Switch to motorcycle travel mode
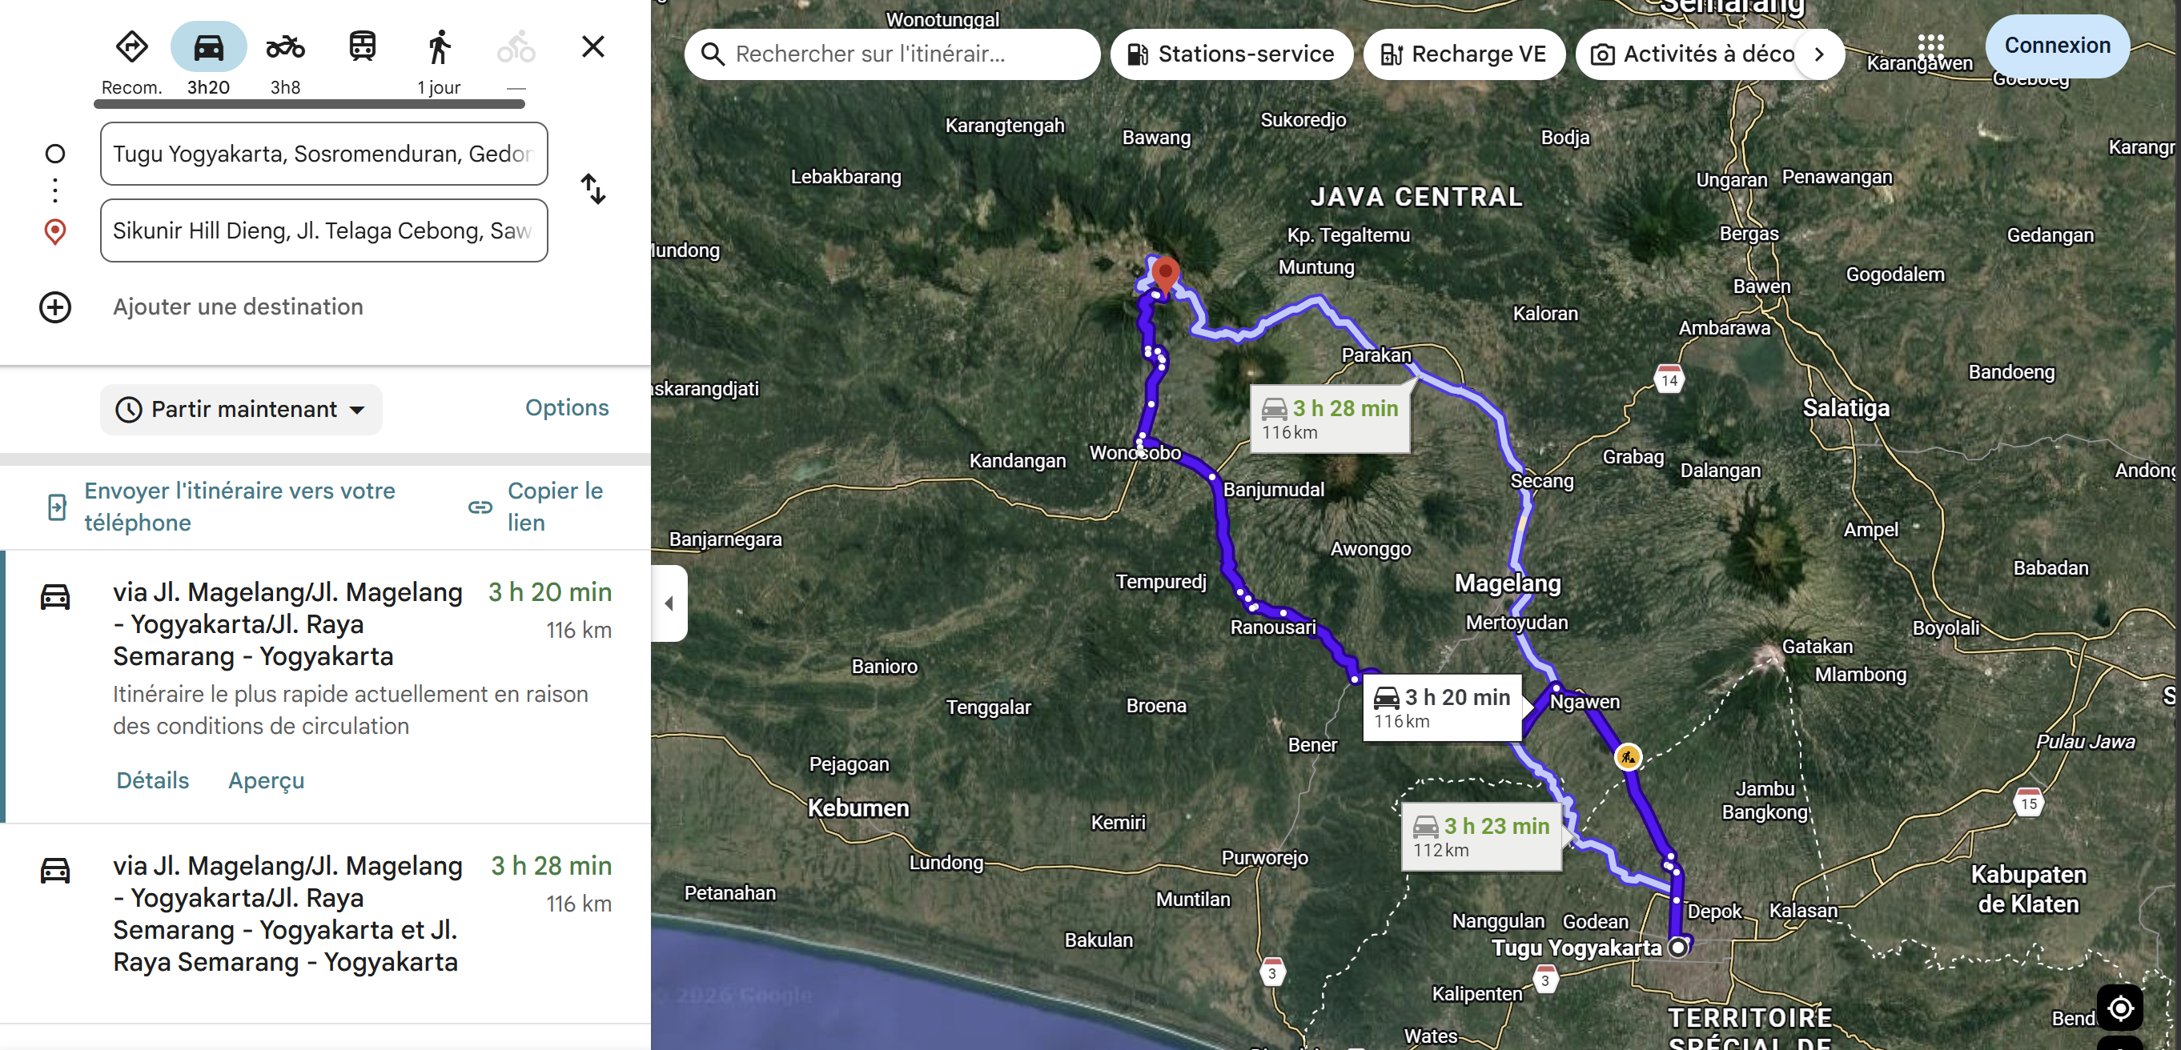The height and width of the screenshot is (1050, 2181). click(285, 46)
